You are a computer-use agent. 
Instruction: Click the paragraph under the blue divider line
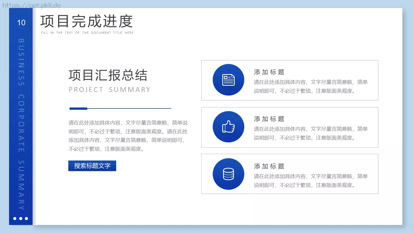(x=128, y=136)
